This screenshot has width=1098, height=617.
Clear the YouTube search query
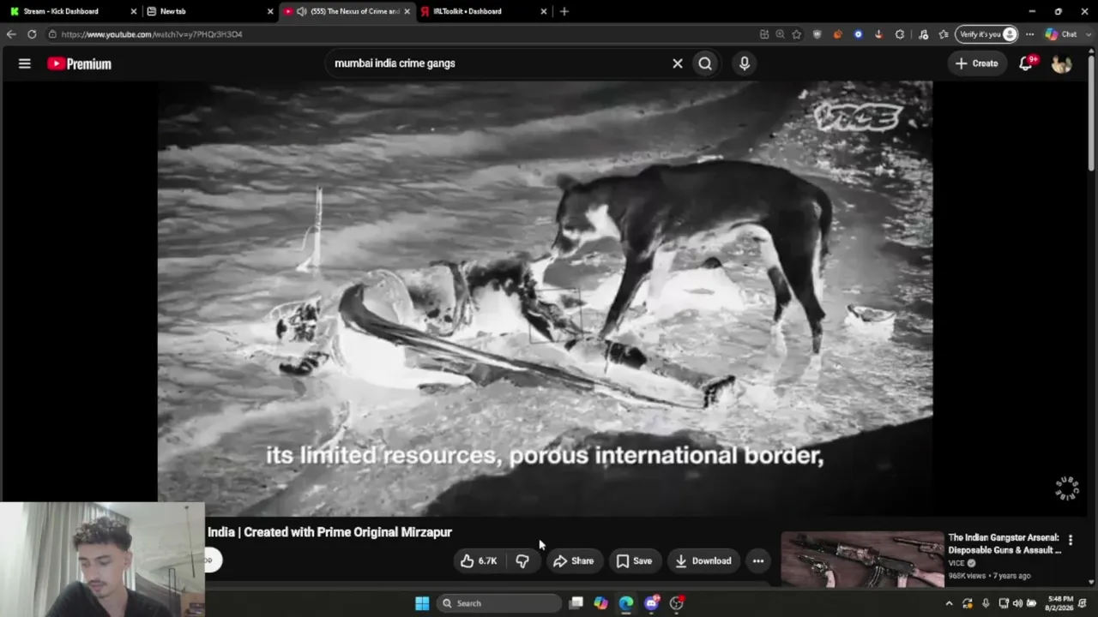[x=678, y=63]
